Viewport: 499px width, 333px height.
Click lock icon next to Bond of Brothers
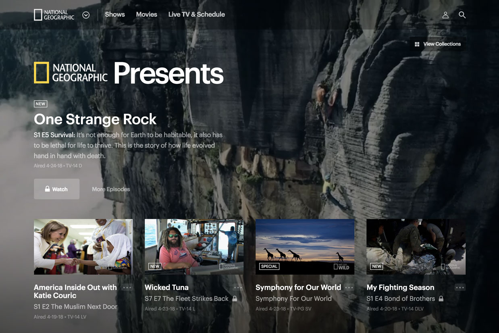pos(441,299)
